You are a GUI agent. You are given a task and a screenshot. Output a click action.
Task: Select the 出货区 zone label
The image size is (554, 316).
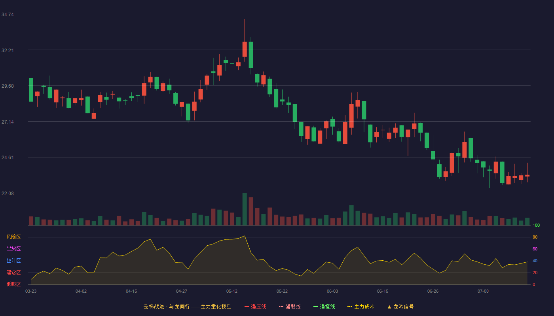click(13, 249)
